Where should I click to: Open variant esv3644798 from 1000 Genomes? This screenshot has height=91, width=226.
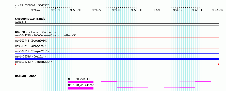coord(117,38)
